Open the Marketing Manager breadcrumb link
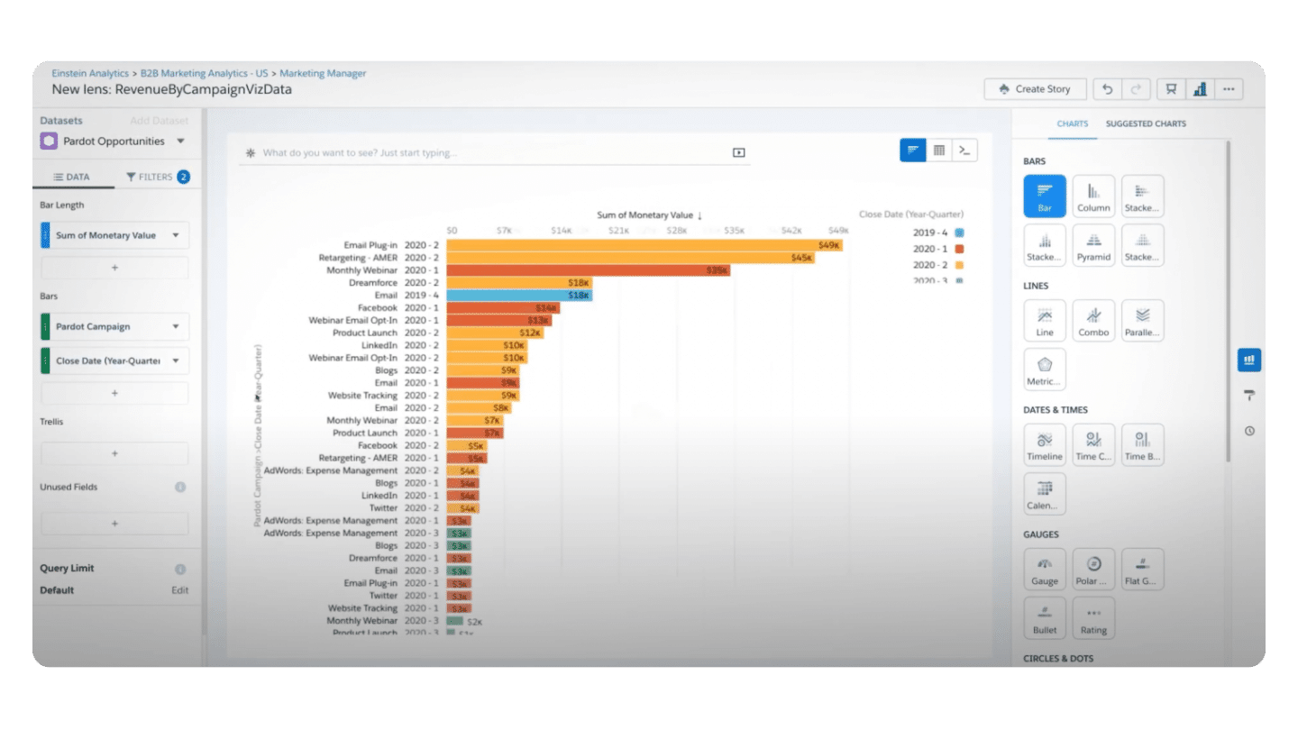Viewport: 1298px width, 730px height. pyautogui.click(x=323, y=74)
